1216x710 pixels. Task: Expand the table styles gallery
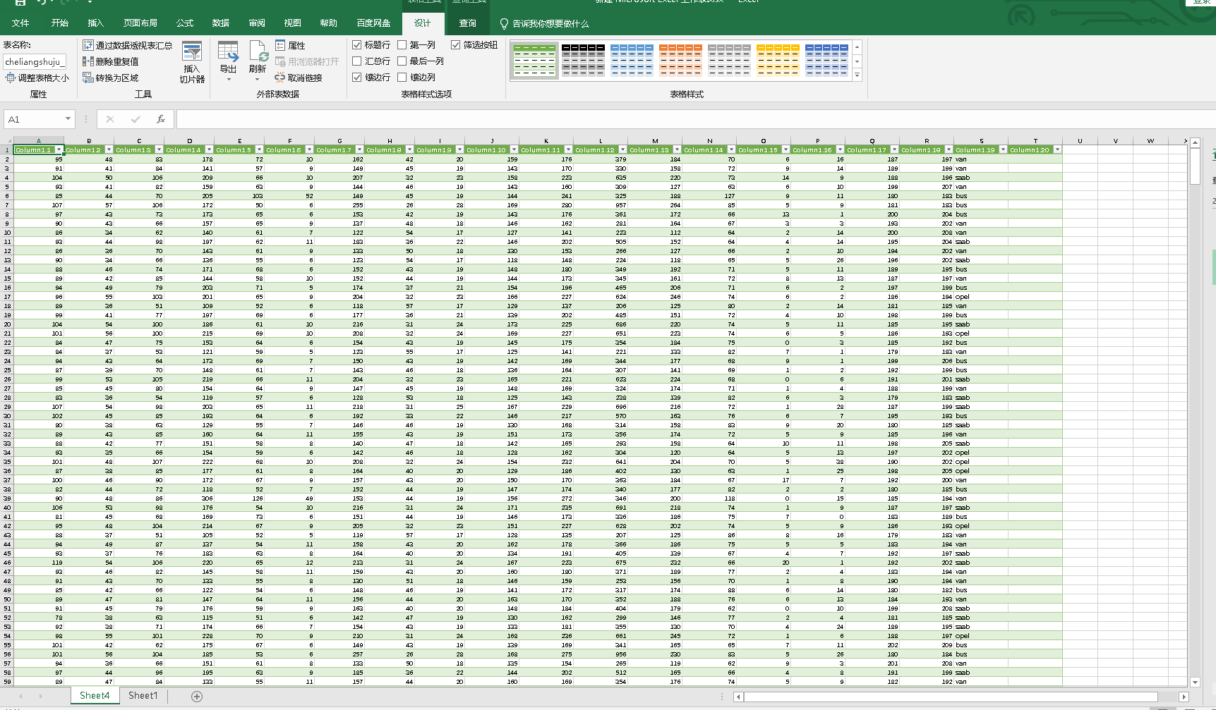coord(856,75)
